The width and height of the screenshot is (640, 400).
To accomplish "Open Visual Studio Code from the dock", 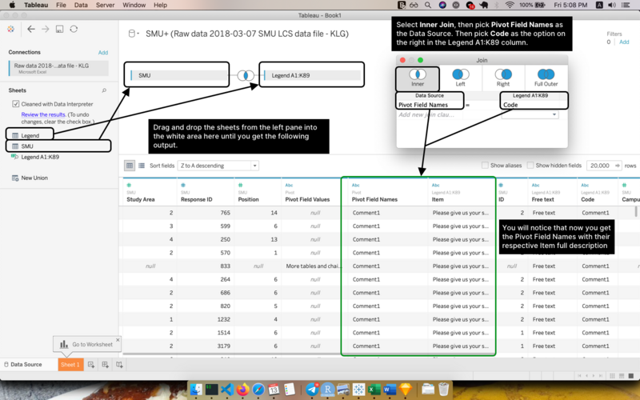I will tap(227, 390).
